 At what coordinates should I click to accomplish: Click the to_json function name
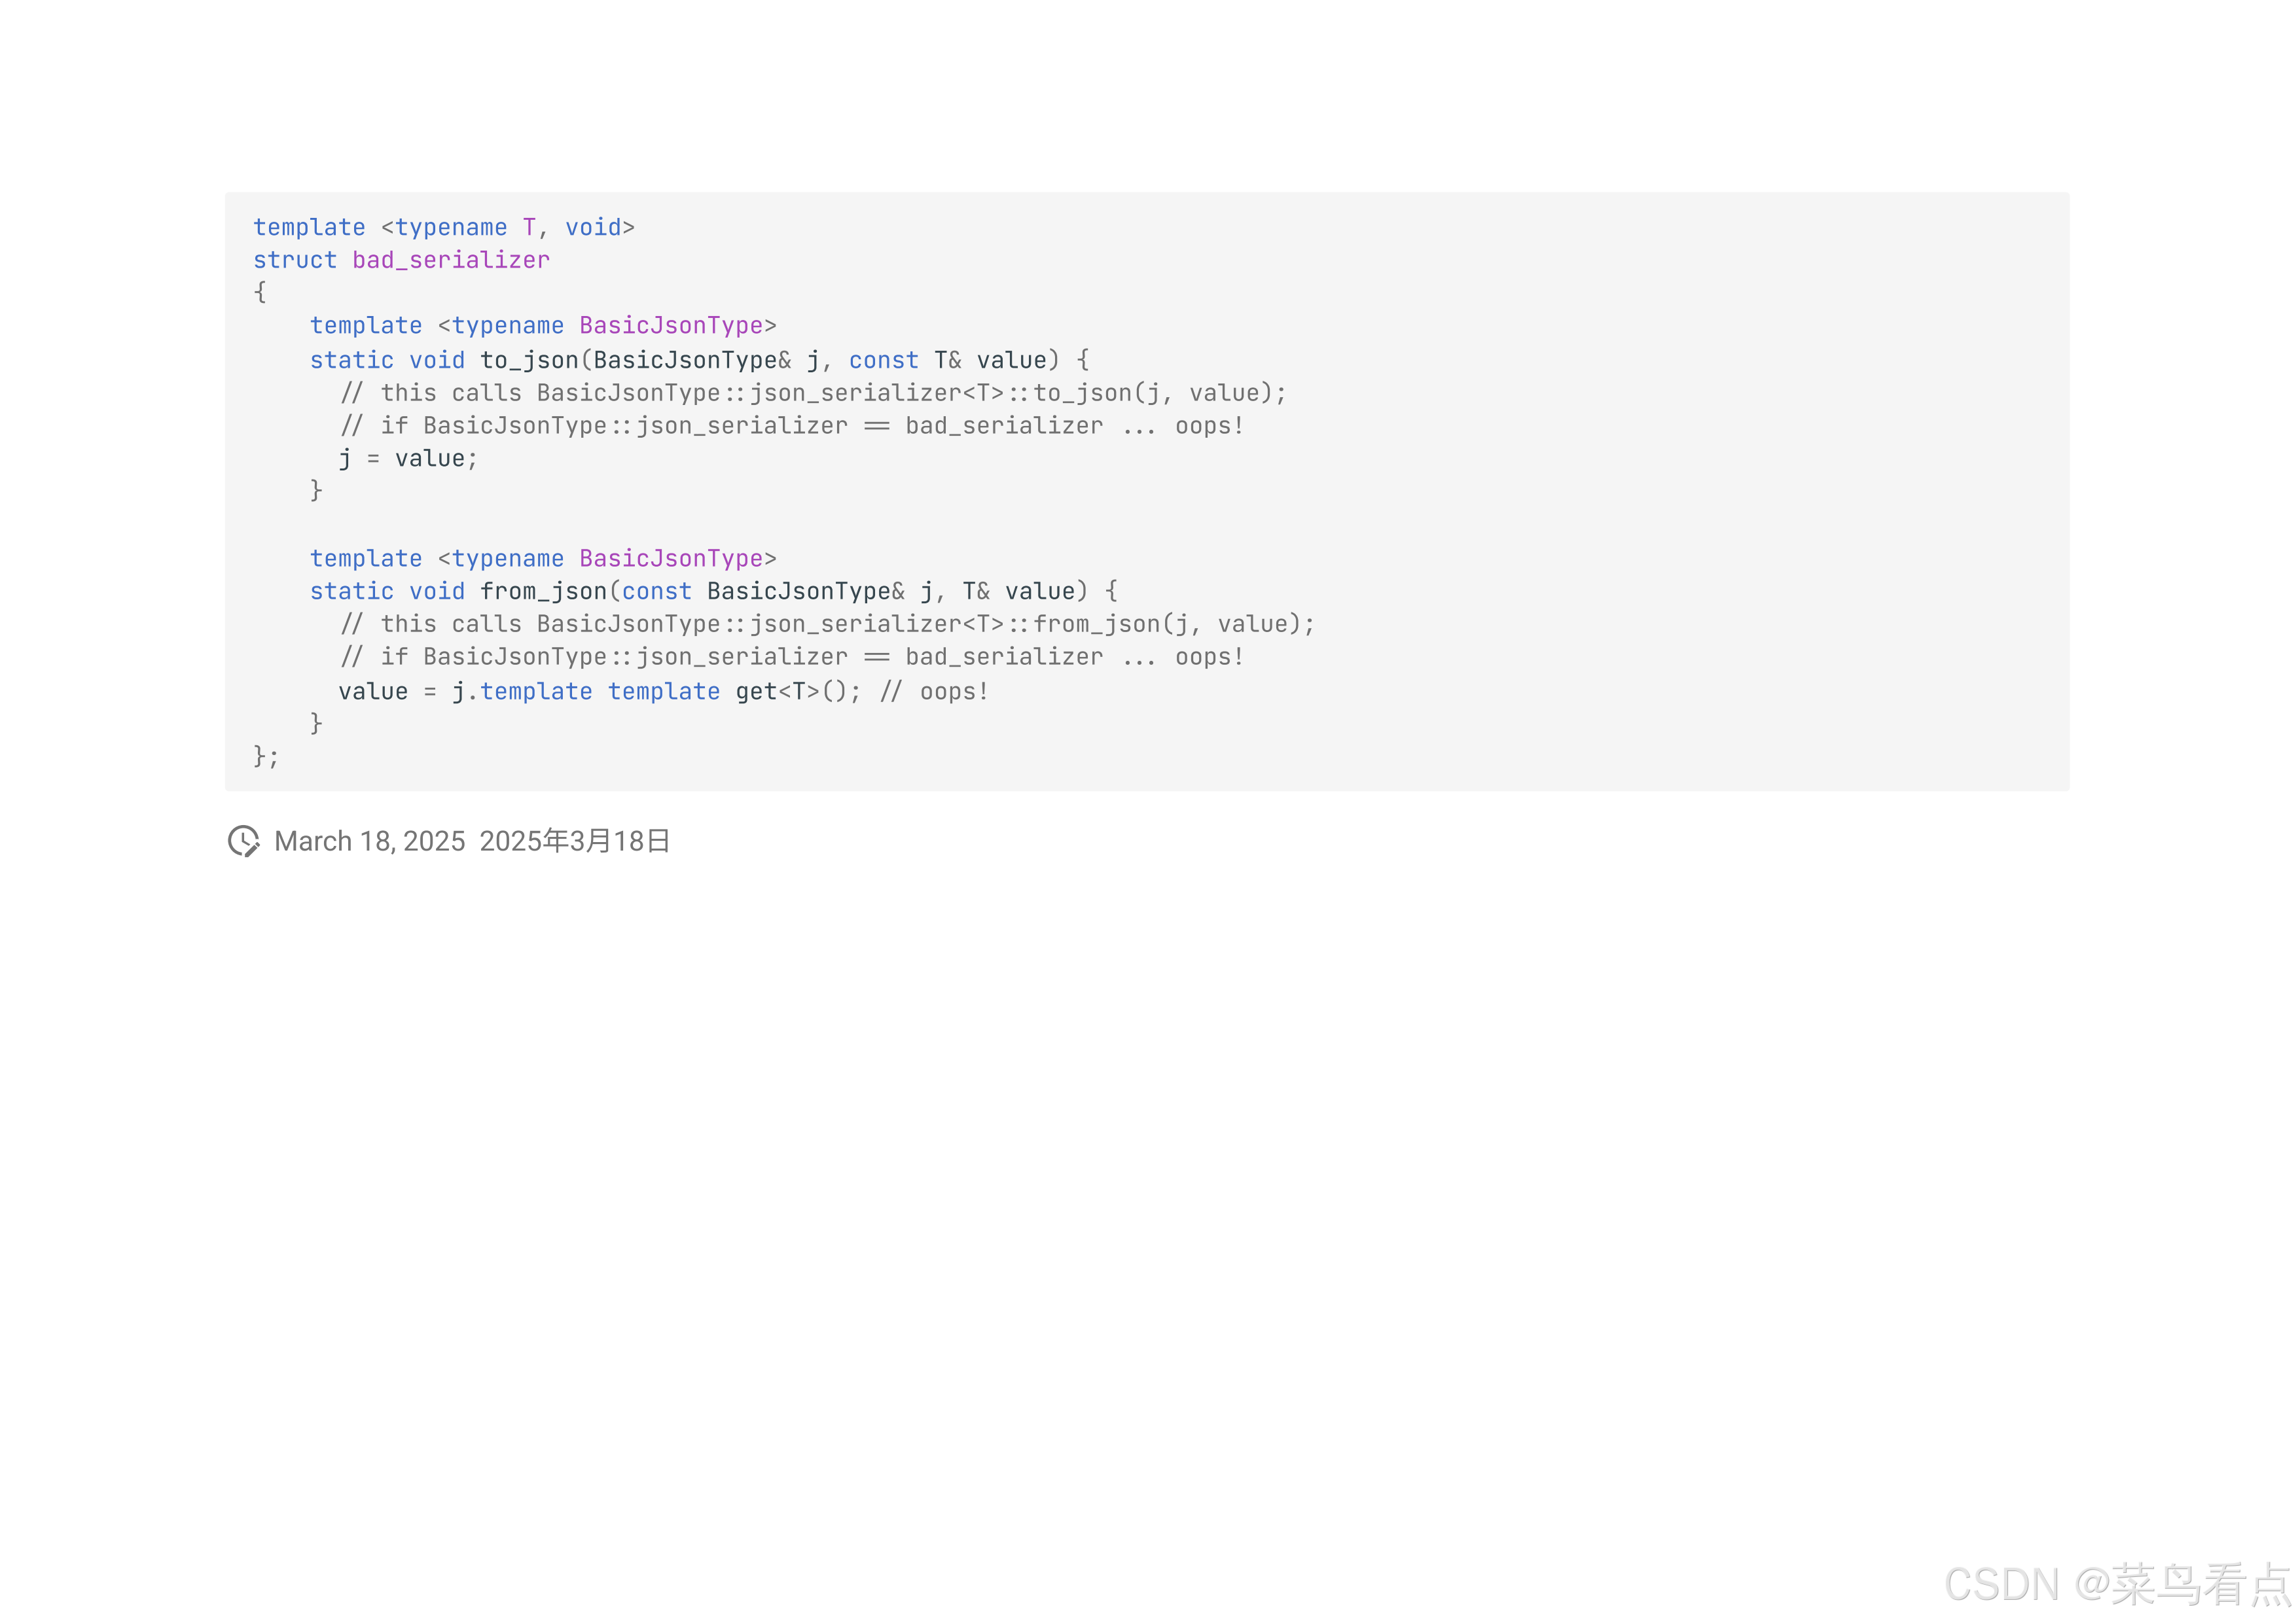(x=529, y=360)
